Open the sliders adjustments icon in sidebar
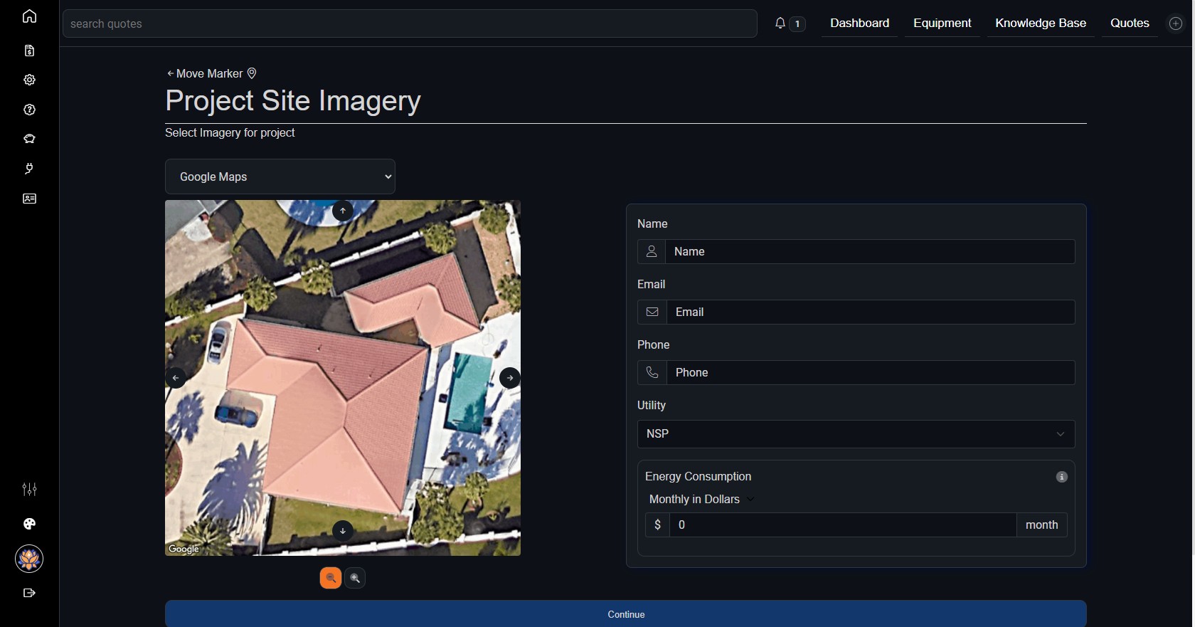The image size is (1195, 627). [29, 489]
